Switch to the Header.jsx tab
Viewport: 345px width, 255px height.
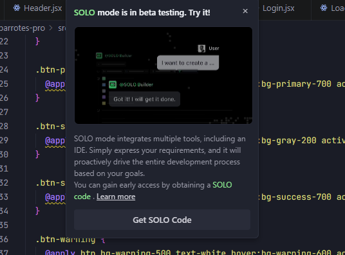(x=37, y=8)
